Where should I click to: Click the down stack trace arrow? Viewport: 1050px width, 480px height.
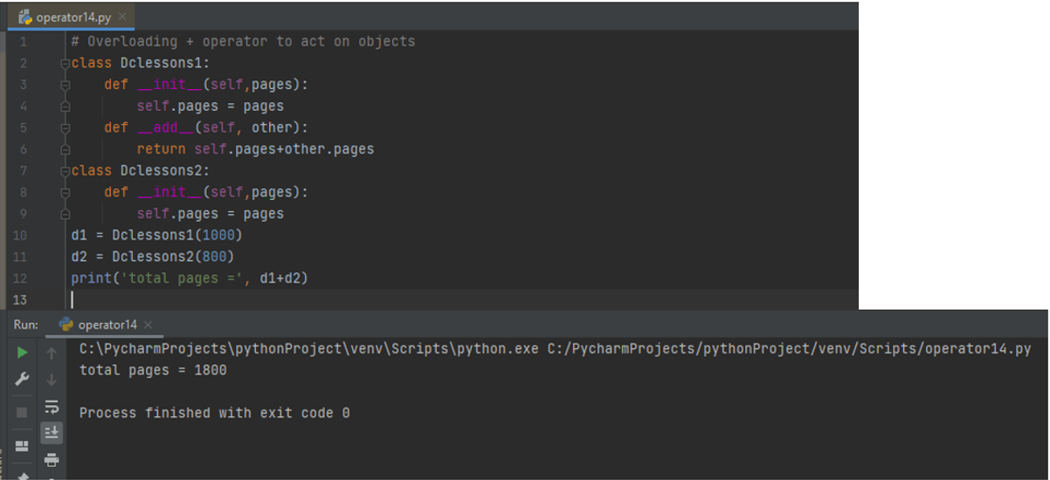(52, 380)
